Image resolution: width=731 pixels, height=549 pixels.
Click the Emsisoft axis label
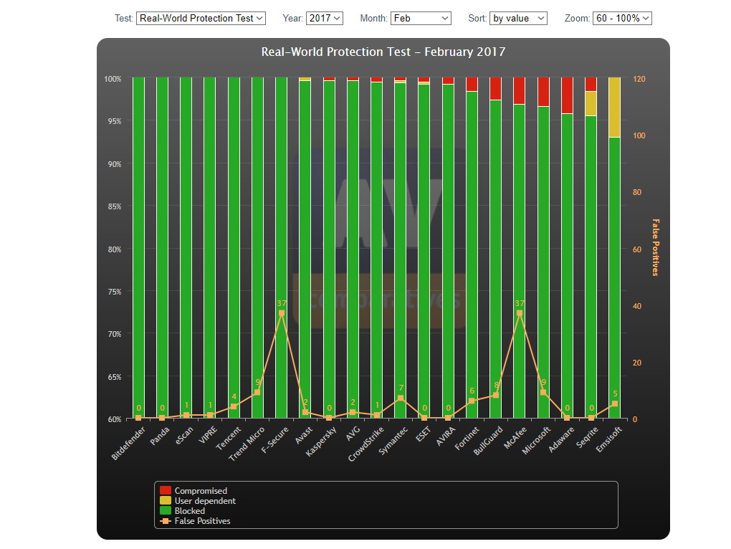pos(609,439)
